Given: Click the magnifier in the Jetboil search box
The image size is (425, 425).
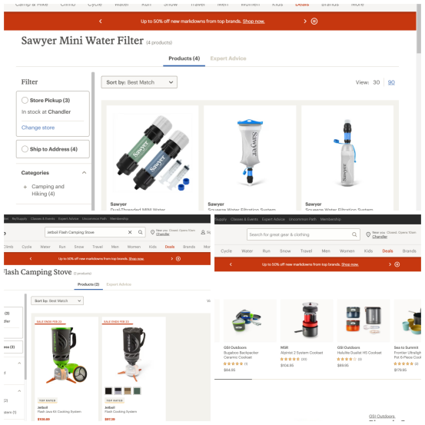Looking at the screenshot, I should pos(141,232).
